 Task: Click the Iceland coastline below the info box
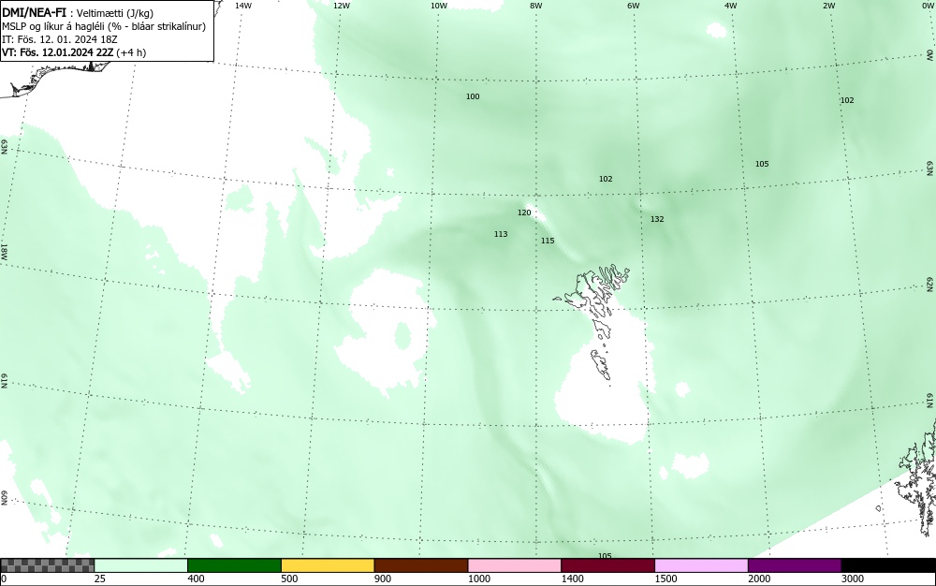pyautogui.click(x=57, y=78)
